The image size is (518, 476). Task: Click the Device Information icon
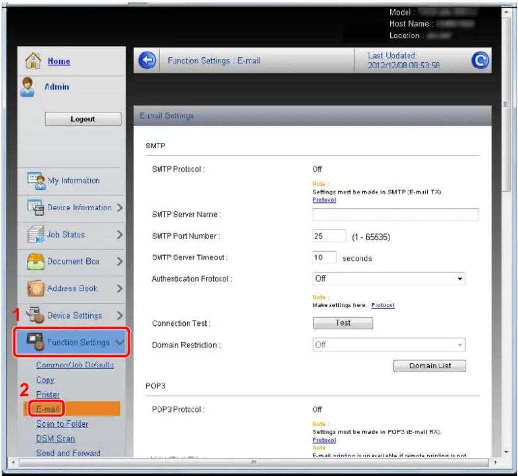[35, 207]
